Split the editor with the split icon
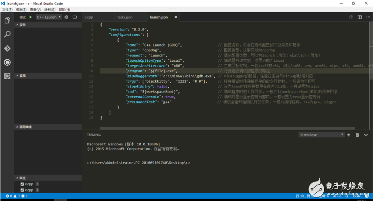Screen dimensions: 373x201 pos(359,17)
